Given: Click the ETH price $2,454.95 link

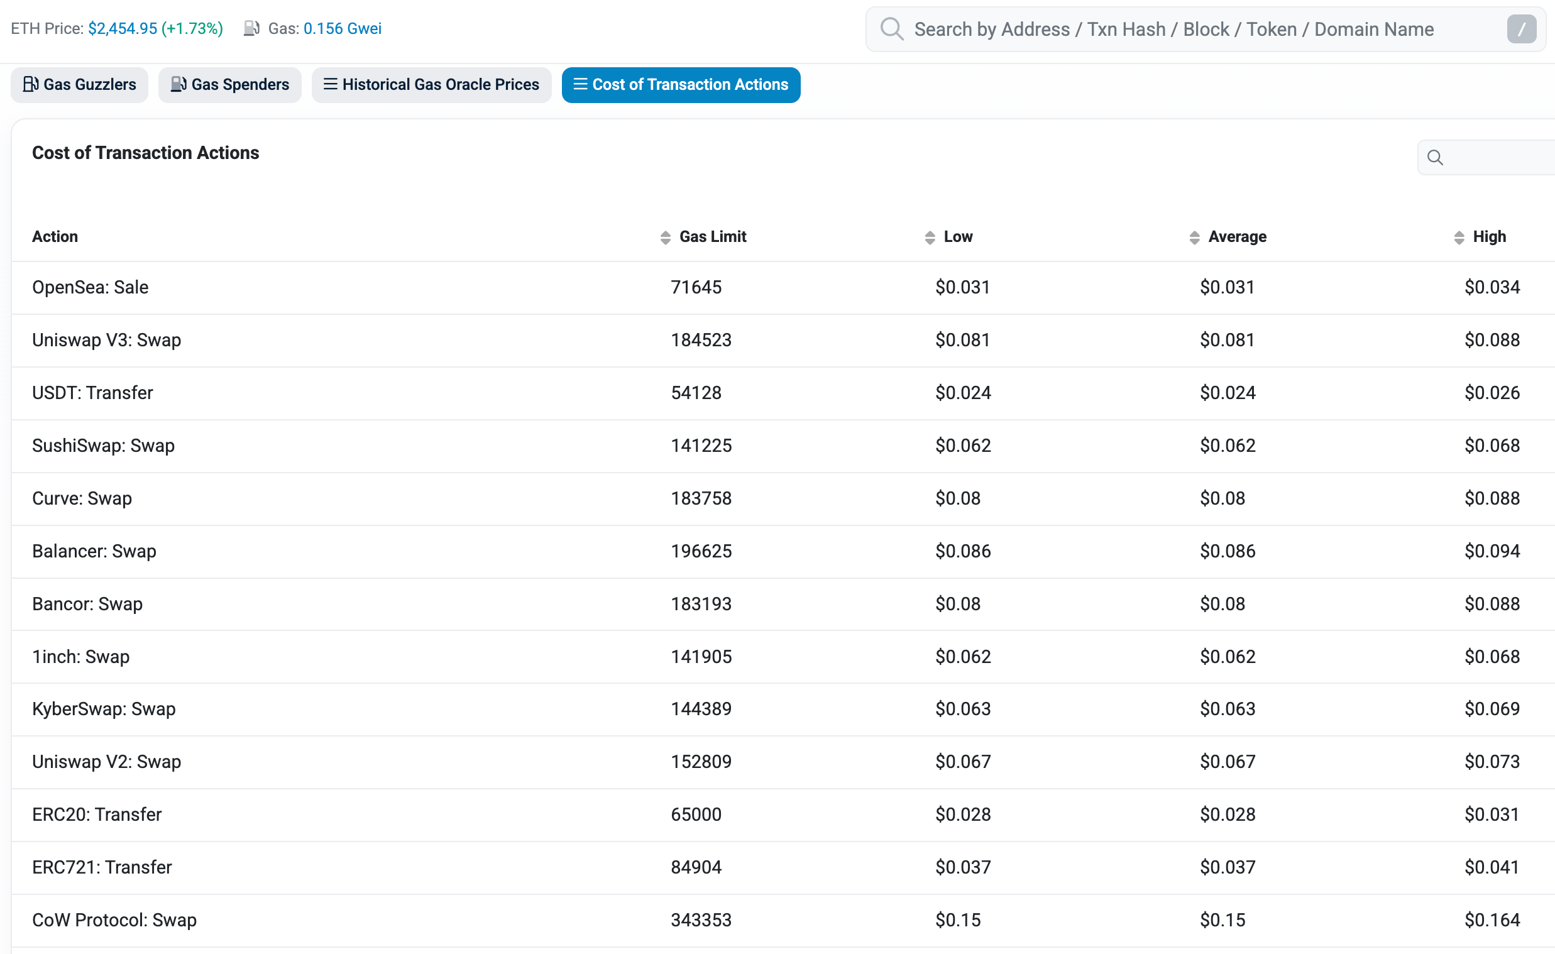Looking at the screenshot, I should pos(123,28).
